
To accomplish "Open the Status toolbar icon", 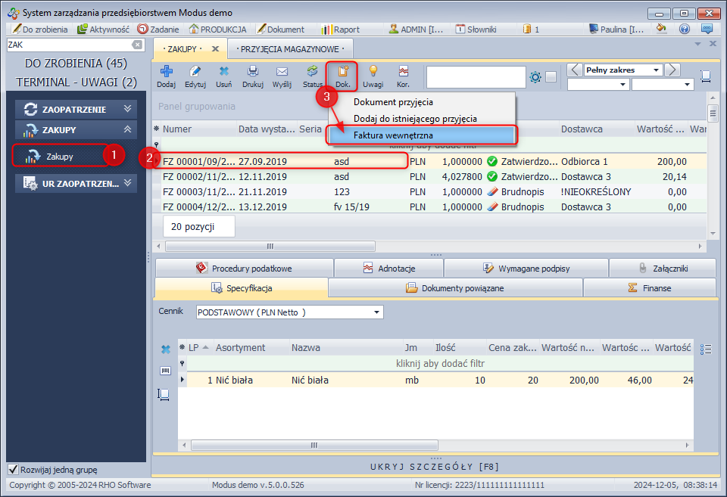I will [313, 76].
